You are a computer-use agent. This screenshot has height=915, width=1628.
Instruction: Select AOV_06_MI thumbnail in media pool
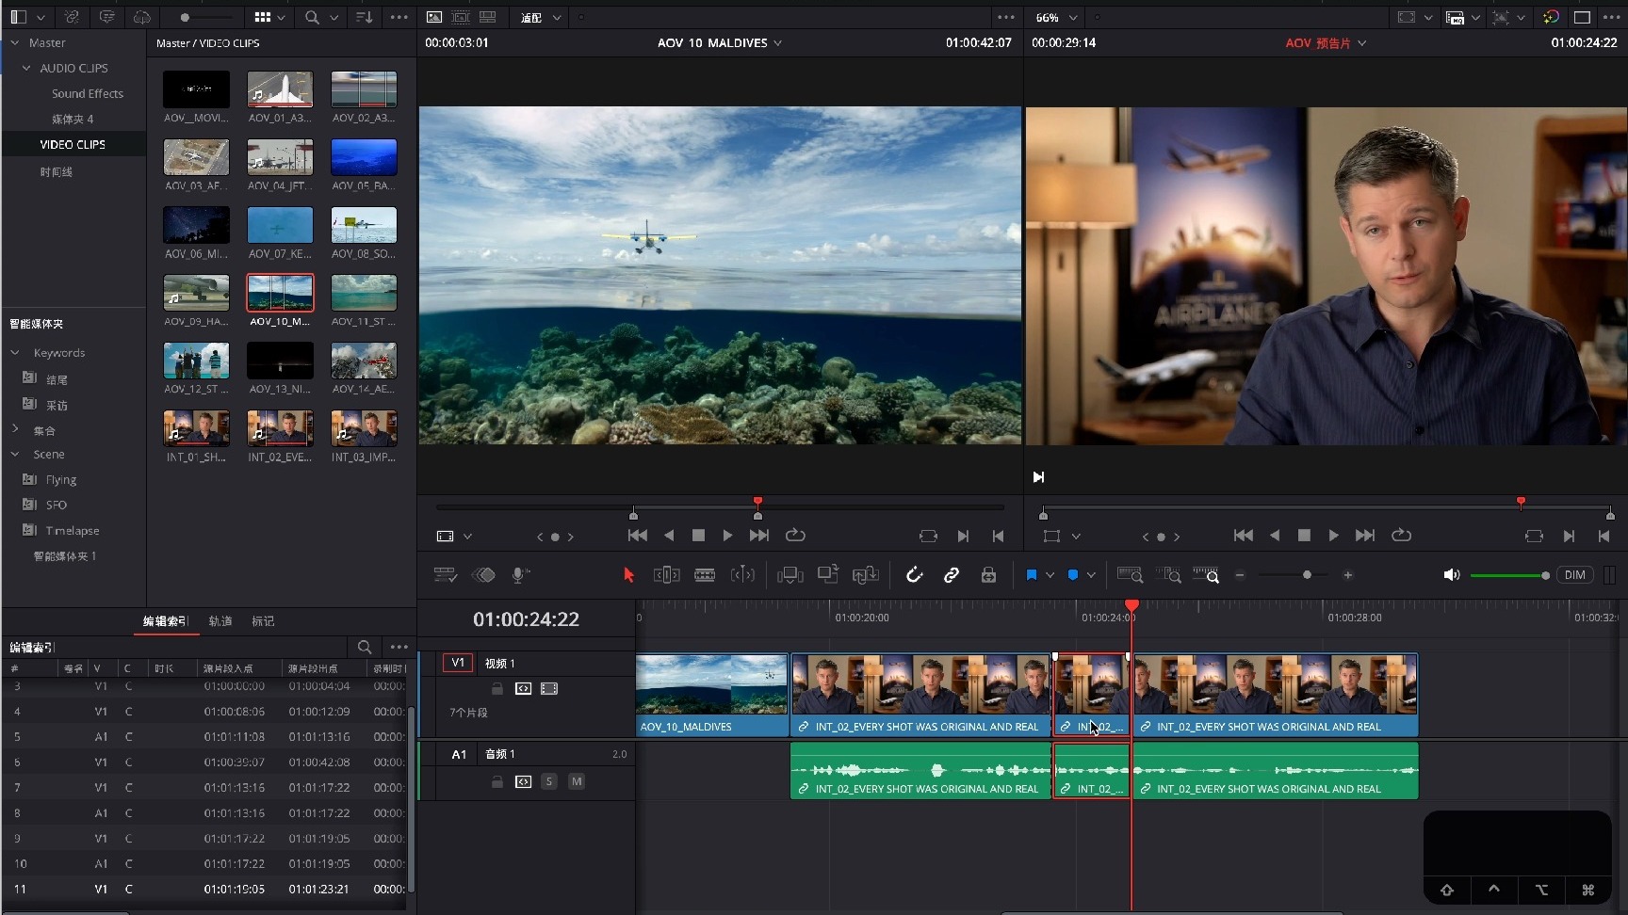196,225
